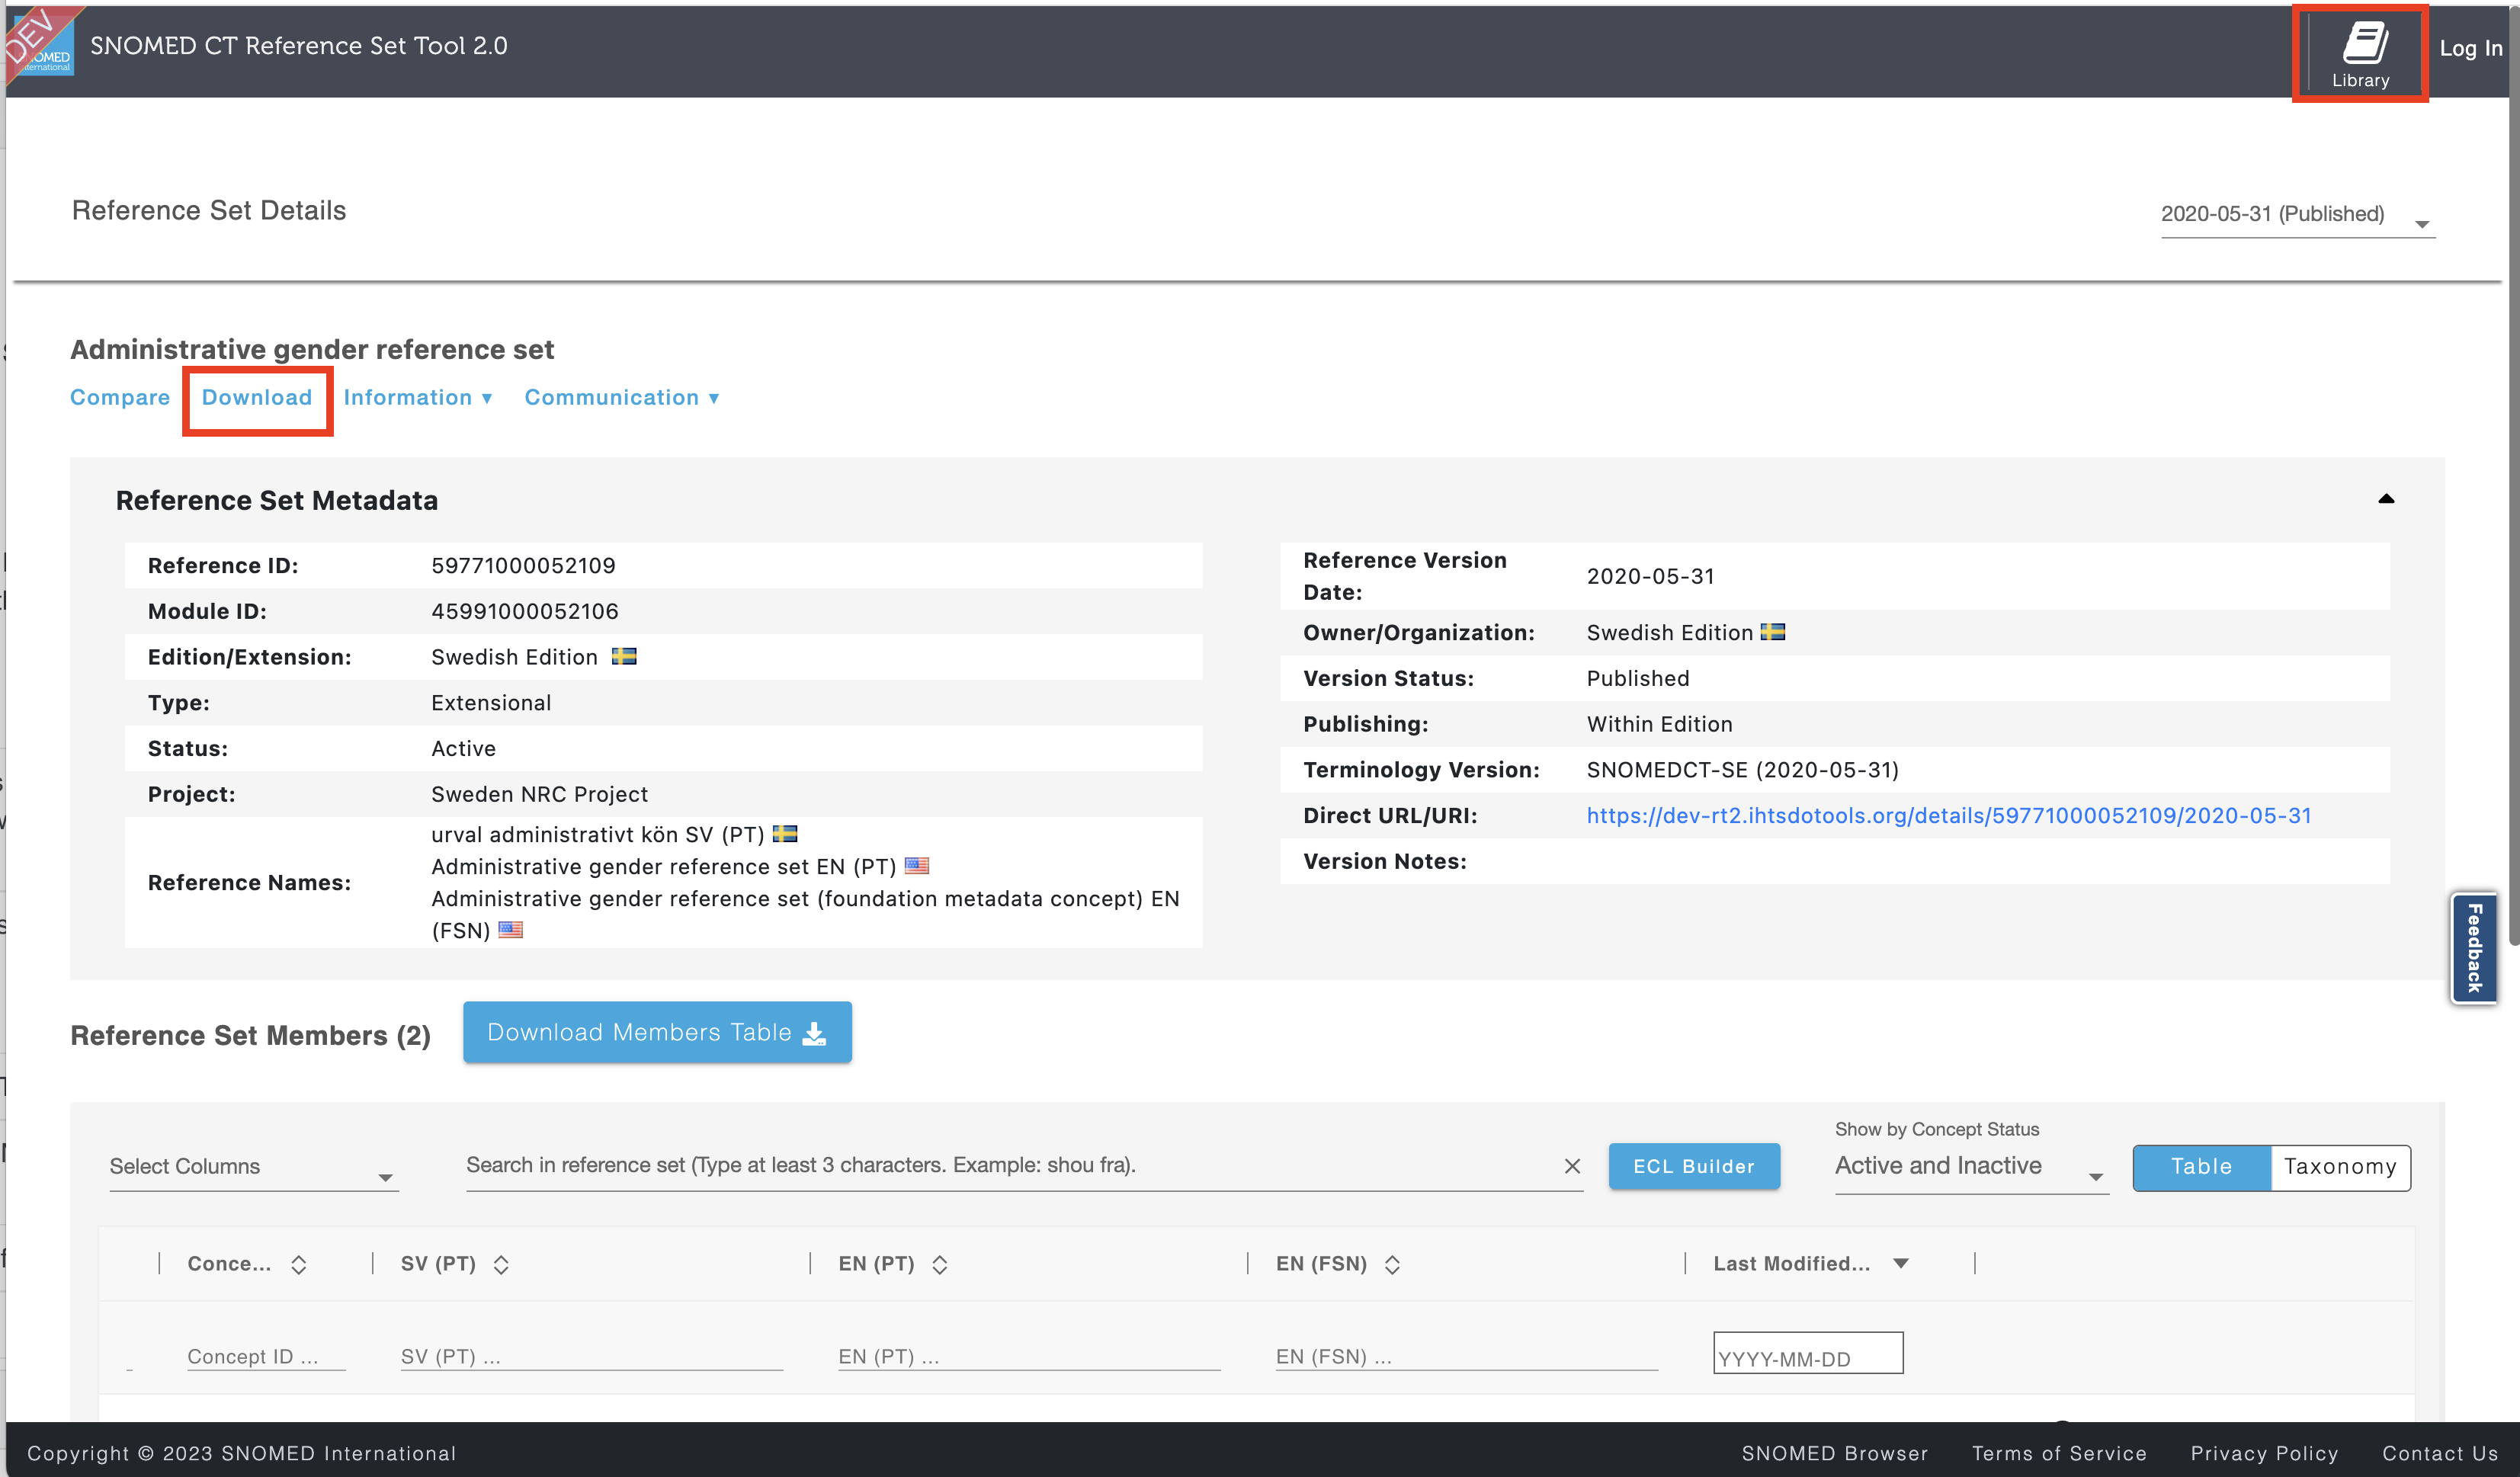2520x1477 pixels.
Task: Open the Feedback side tab
Action: (x=2475, y=947)
